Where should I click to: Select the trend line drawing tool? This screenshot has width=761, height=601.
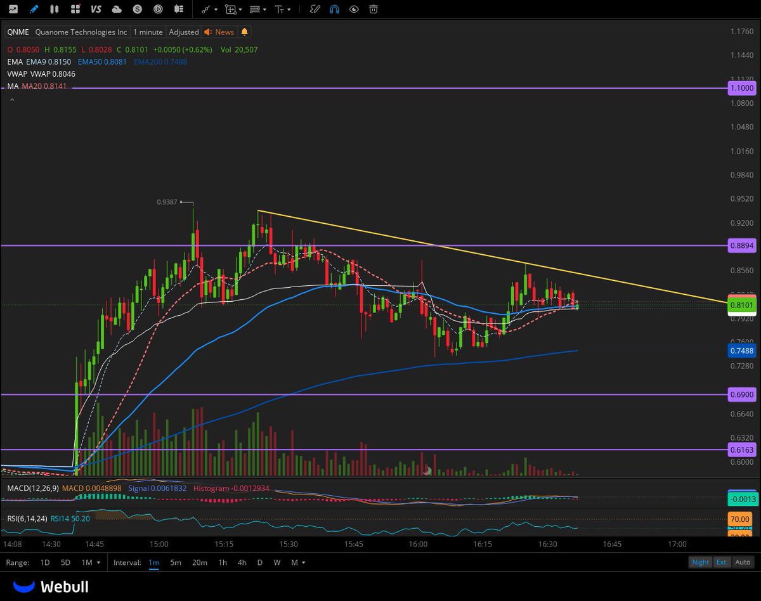pyautogui.click(x=205, y=9)
